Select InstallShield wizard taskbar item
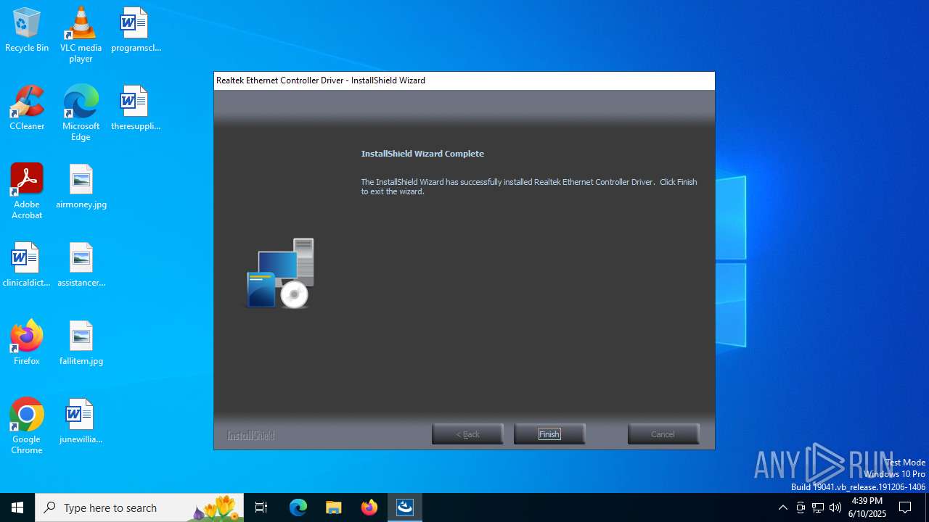The height and width of the screenshot is (522, 929). (x=405, y=507)
